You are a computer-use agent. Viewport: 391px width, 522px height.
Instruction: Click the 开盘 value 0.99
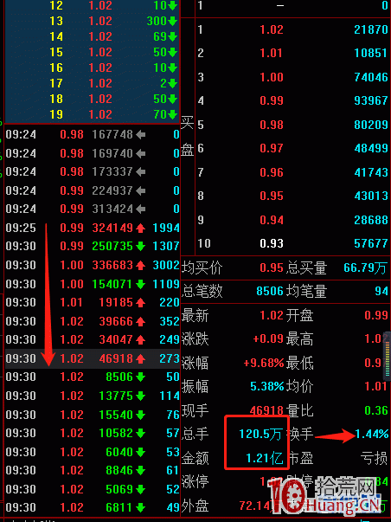[376, 316]
